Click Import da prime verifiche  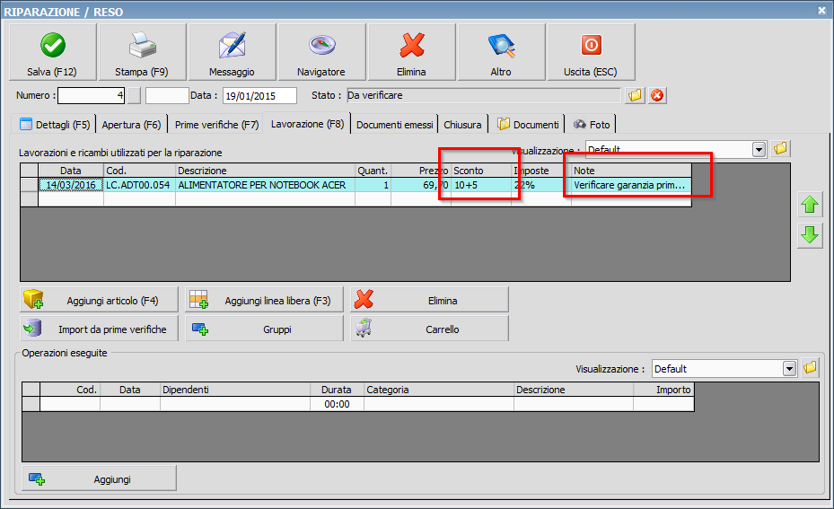[x=100, y=329]
